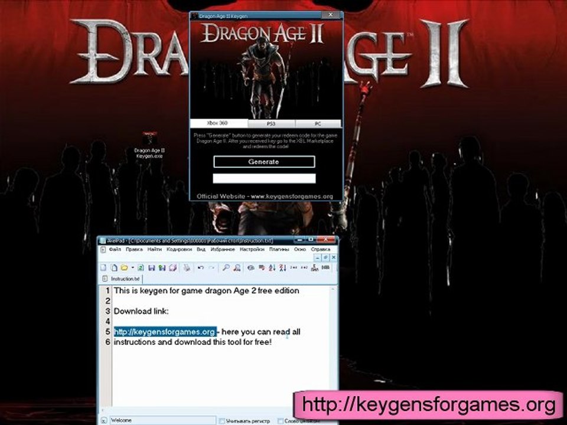The width and height of the screenshot is (567, 425).
Task: Maximize the AkelPad main window
Action: 310,240
